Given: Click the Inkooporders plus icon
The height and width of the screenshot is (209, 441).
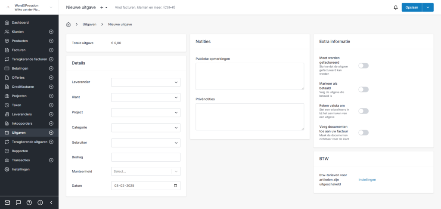Looking at the screenshot, I should click(51, 123).
